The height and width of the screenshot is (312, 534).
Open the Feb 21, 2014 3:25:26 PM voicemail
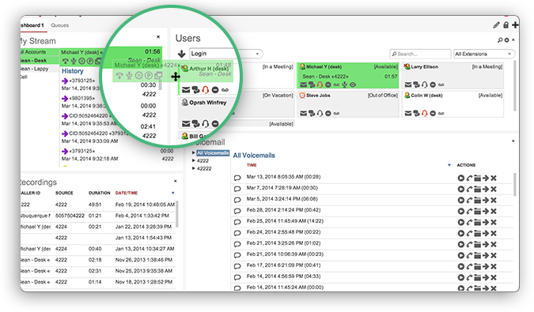(283, 243)
